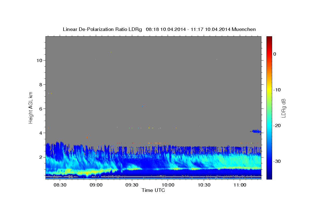The height and width of the screenshot is (215, 323).
Task: Click the '10:00' time tick label
Action: (x=168, y=185)
